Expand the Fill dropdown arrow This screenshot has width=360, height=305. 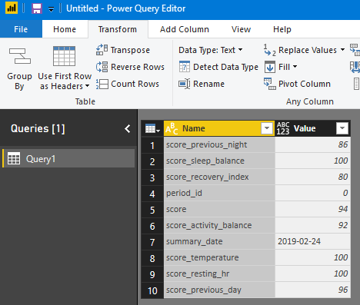pyautogui.click(x=295, y=67)
